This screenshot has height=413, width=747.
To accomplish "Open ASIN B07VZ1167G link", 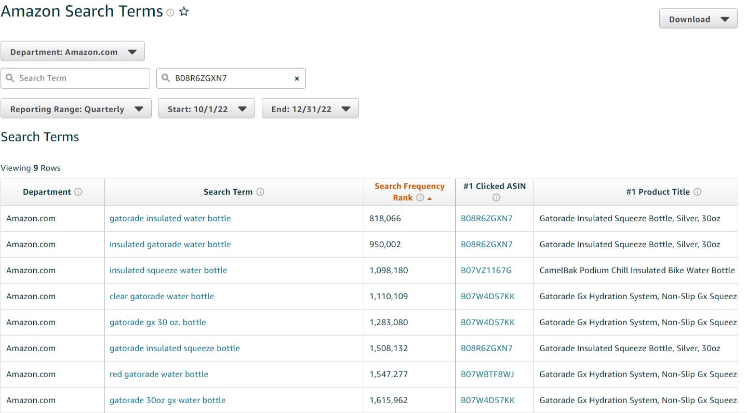I will [486, 270].
